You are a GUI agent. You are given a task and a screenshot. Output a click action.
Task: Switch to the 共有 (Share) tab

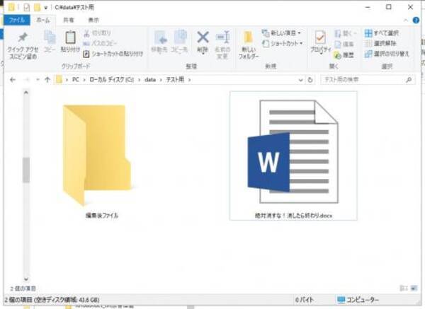pyautogui.click(x=68, y=20)
